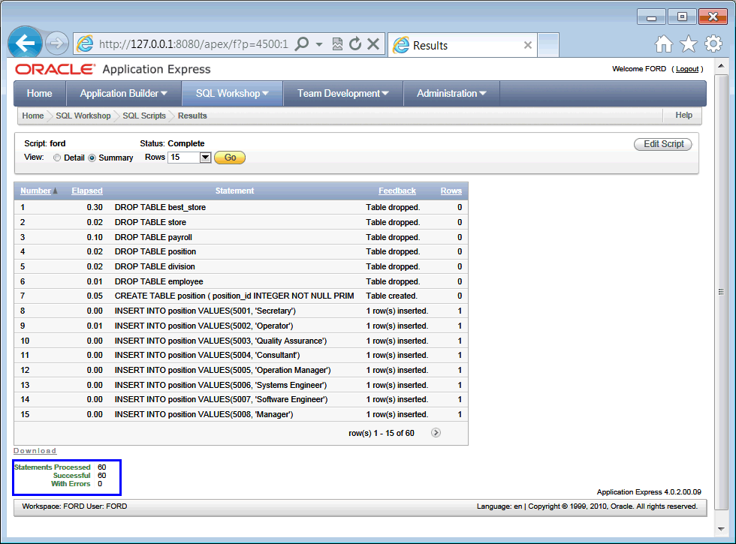Click the Logout link
This screenshot has height=544, width=736.
(687, 69)
